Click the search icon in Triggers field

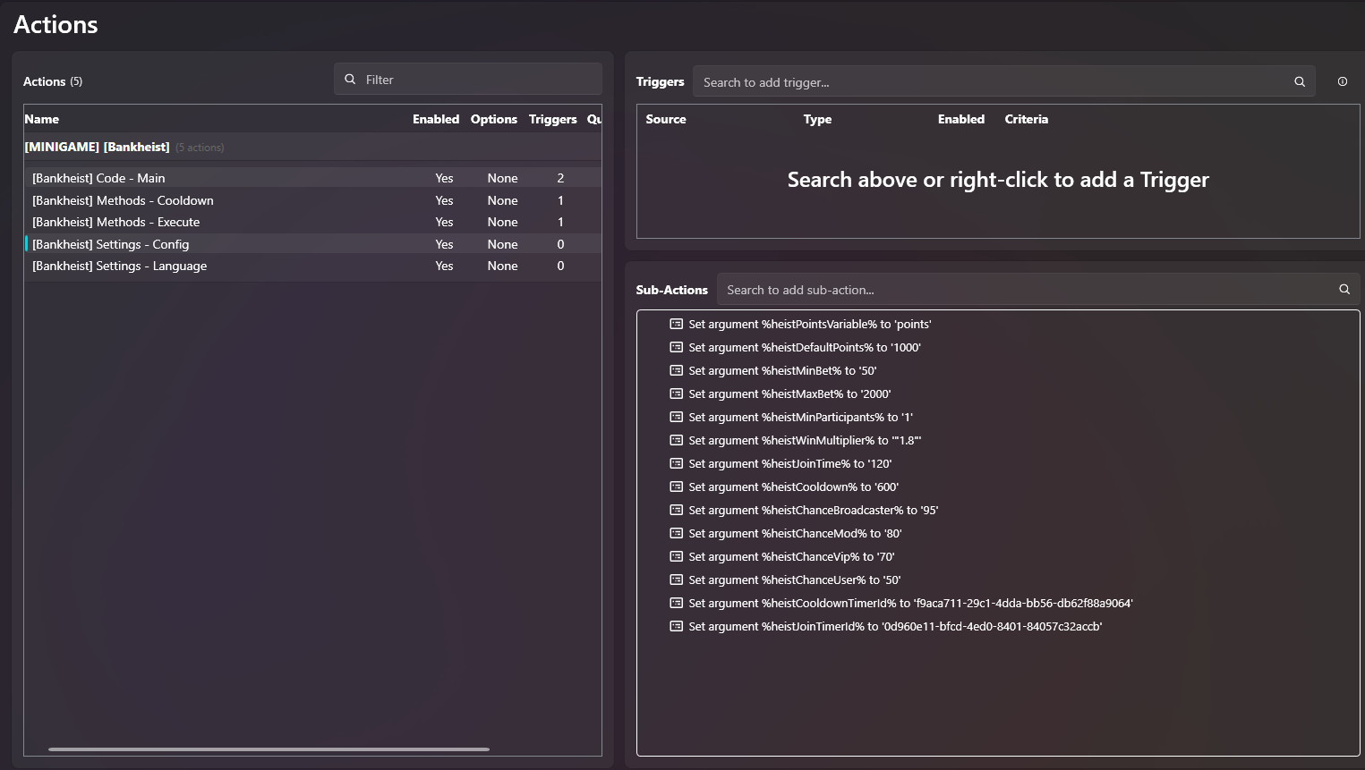[1300, 81]
